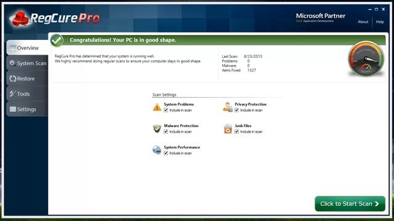Maximize the RegCure Pro window

click(376, 9)
